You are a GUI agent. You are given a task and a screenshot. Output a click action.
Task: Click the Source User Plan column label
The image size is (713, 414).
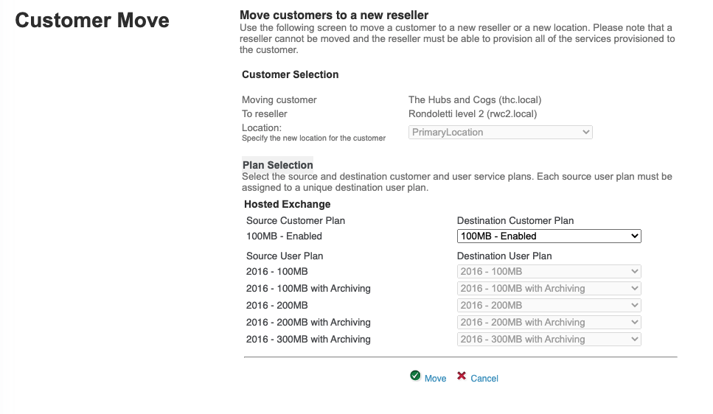(285, 256)
